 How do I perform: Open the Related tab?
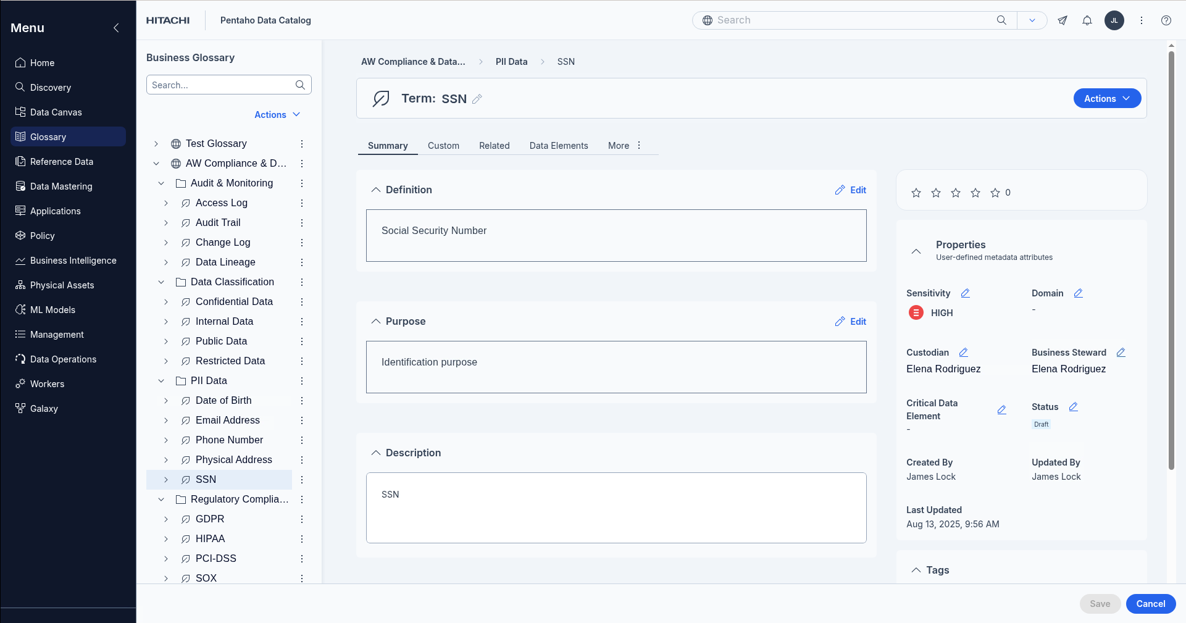(x=494, y=146)
